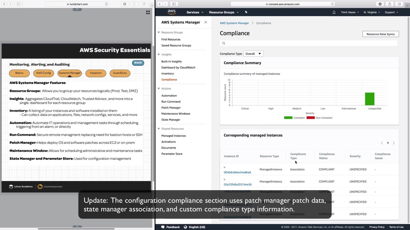Open the AWS Services menu

(x=195, y=12)
